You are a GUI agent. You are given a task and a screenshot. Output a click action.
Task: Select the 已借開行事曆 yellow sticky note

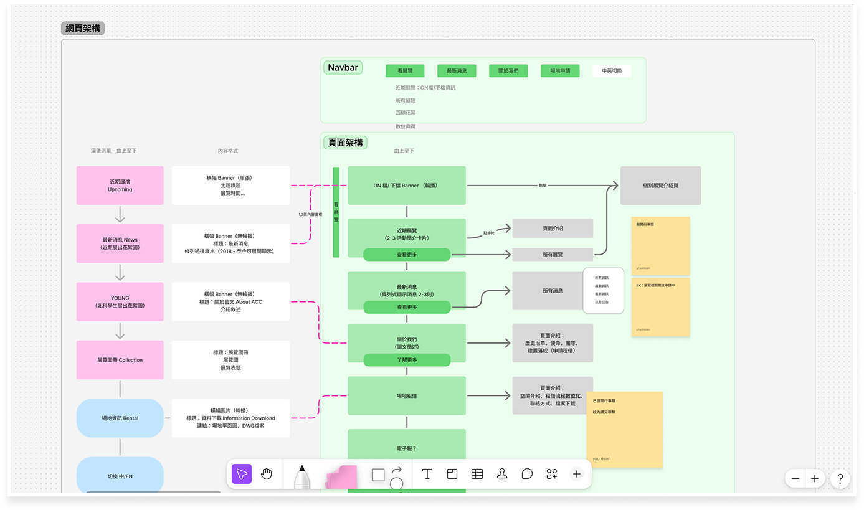pyautogui.click(x=624, y=430)
